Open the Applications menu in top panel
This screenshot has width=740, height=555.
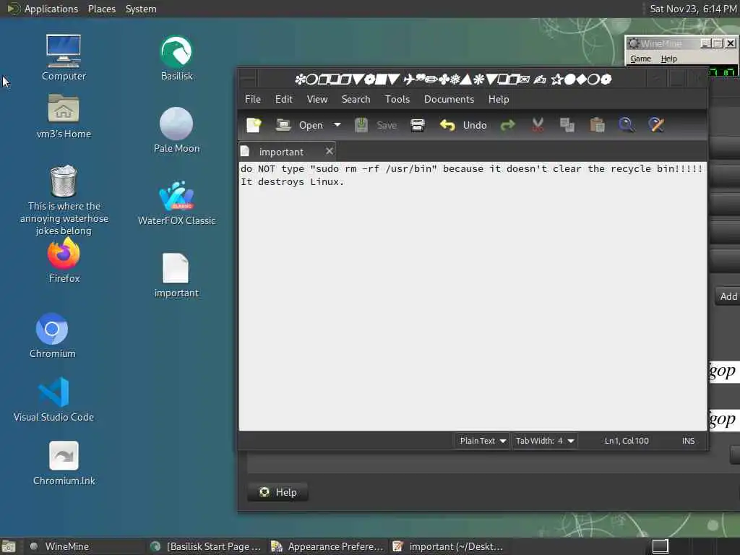(43, 9)
